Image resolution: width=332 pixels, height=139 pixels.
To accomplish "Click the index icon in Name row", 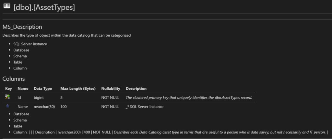I will 8,106.
